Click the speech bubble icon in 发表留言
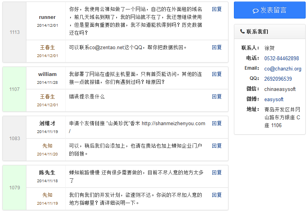This screenshot has width=308, height=211. [255, 11]
